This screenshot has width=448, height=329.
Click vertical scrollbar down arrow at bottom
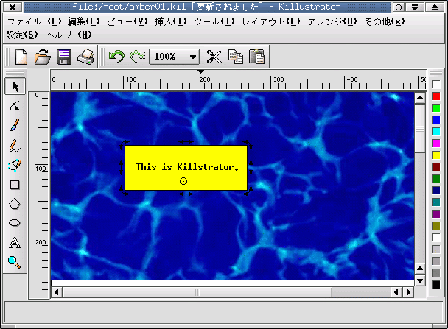pos(420,280)
